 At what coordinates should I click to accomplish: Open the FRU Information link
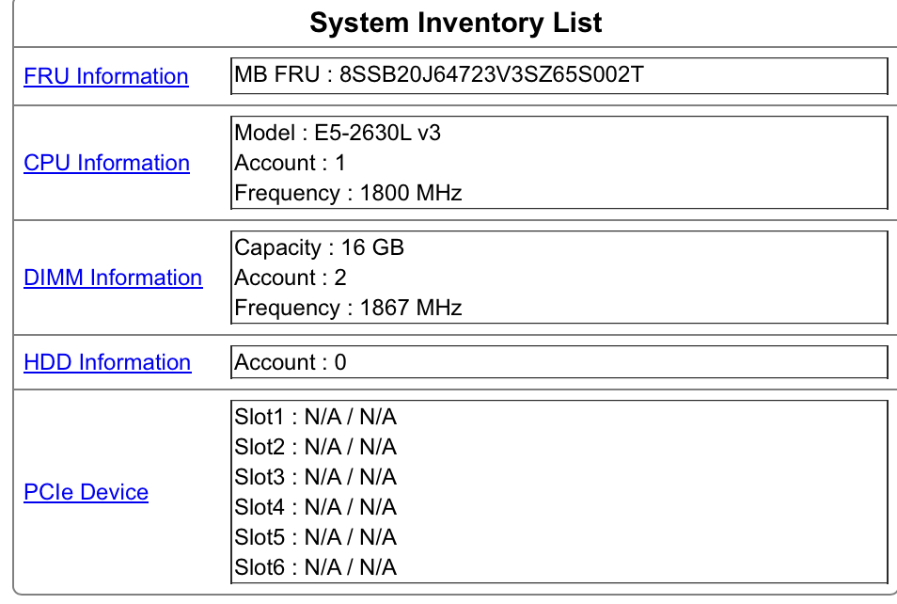[x=105, y=76]
